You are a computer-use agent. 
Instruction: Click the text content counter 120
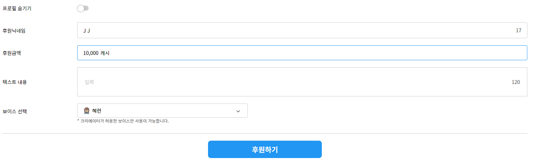[x=516, y=82]
